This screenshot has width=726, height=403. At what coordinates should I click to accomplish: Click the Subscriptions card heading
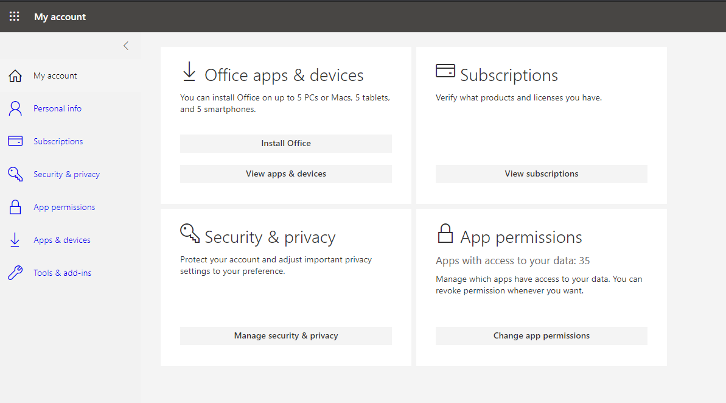pos(509,75)
